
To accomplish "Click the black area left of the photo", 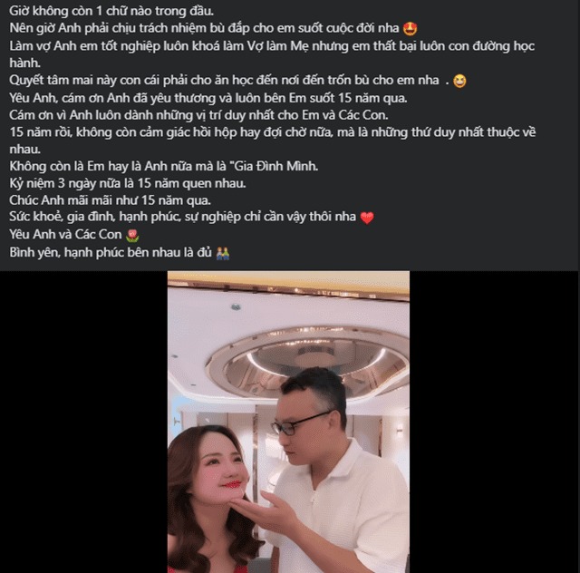I will point(83,422).
